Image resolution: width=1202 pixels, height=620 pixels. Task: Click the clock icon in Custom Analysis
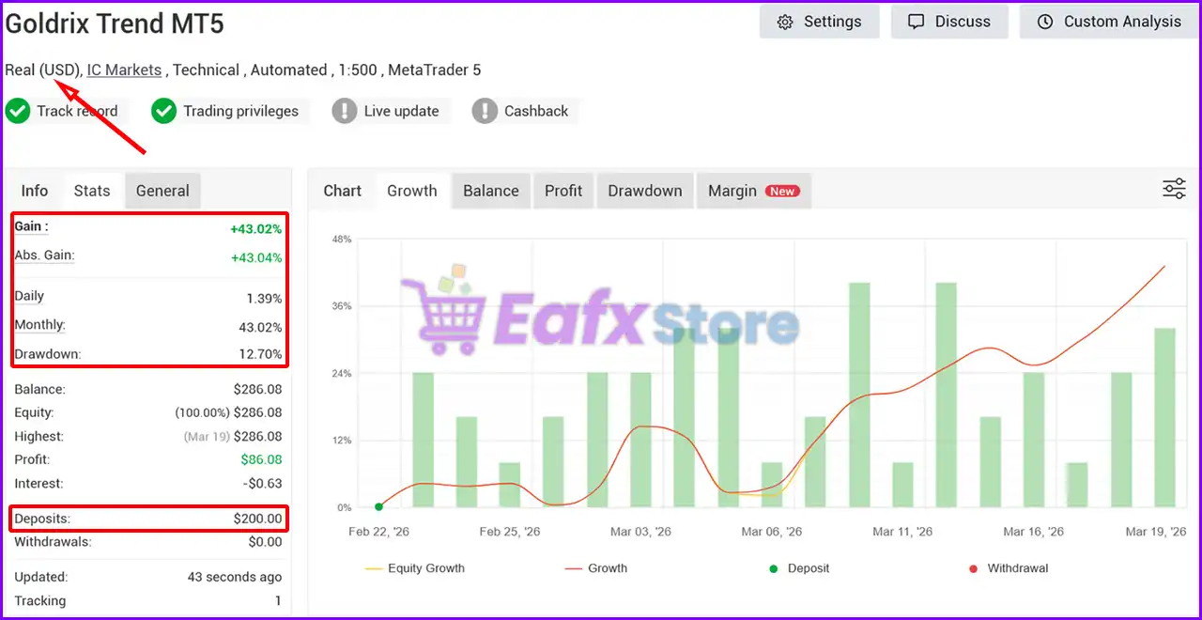click(x=1045, y=22)
